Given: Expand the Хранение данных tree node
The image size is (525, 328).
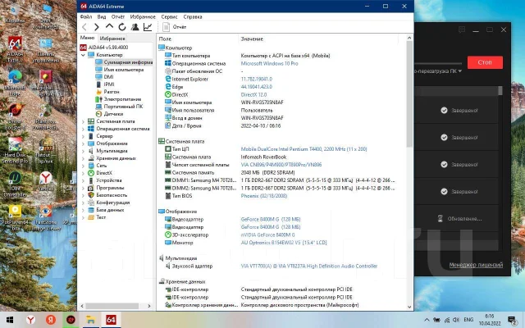Looking at the screenshot, I should (x=83, y=158).
